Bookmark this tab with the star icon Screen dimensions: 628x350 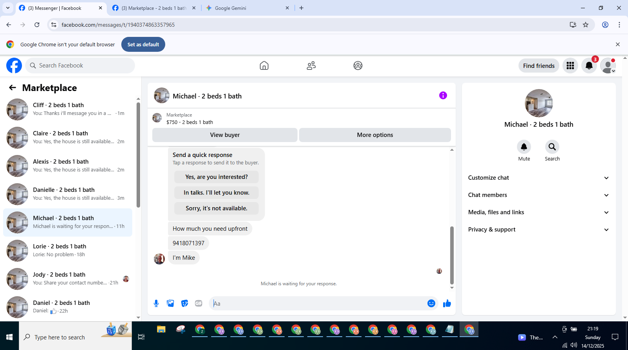coord(586,25)
